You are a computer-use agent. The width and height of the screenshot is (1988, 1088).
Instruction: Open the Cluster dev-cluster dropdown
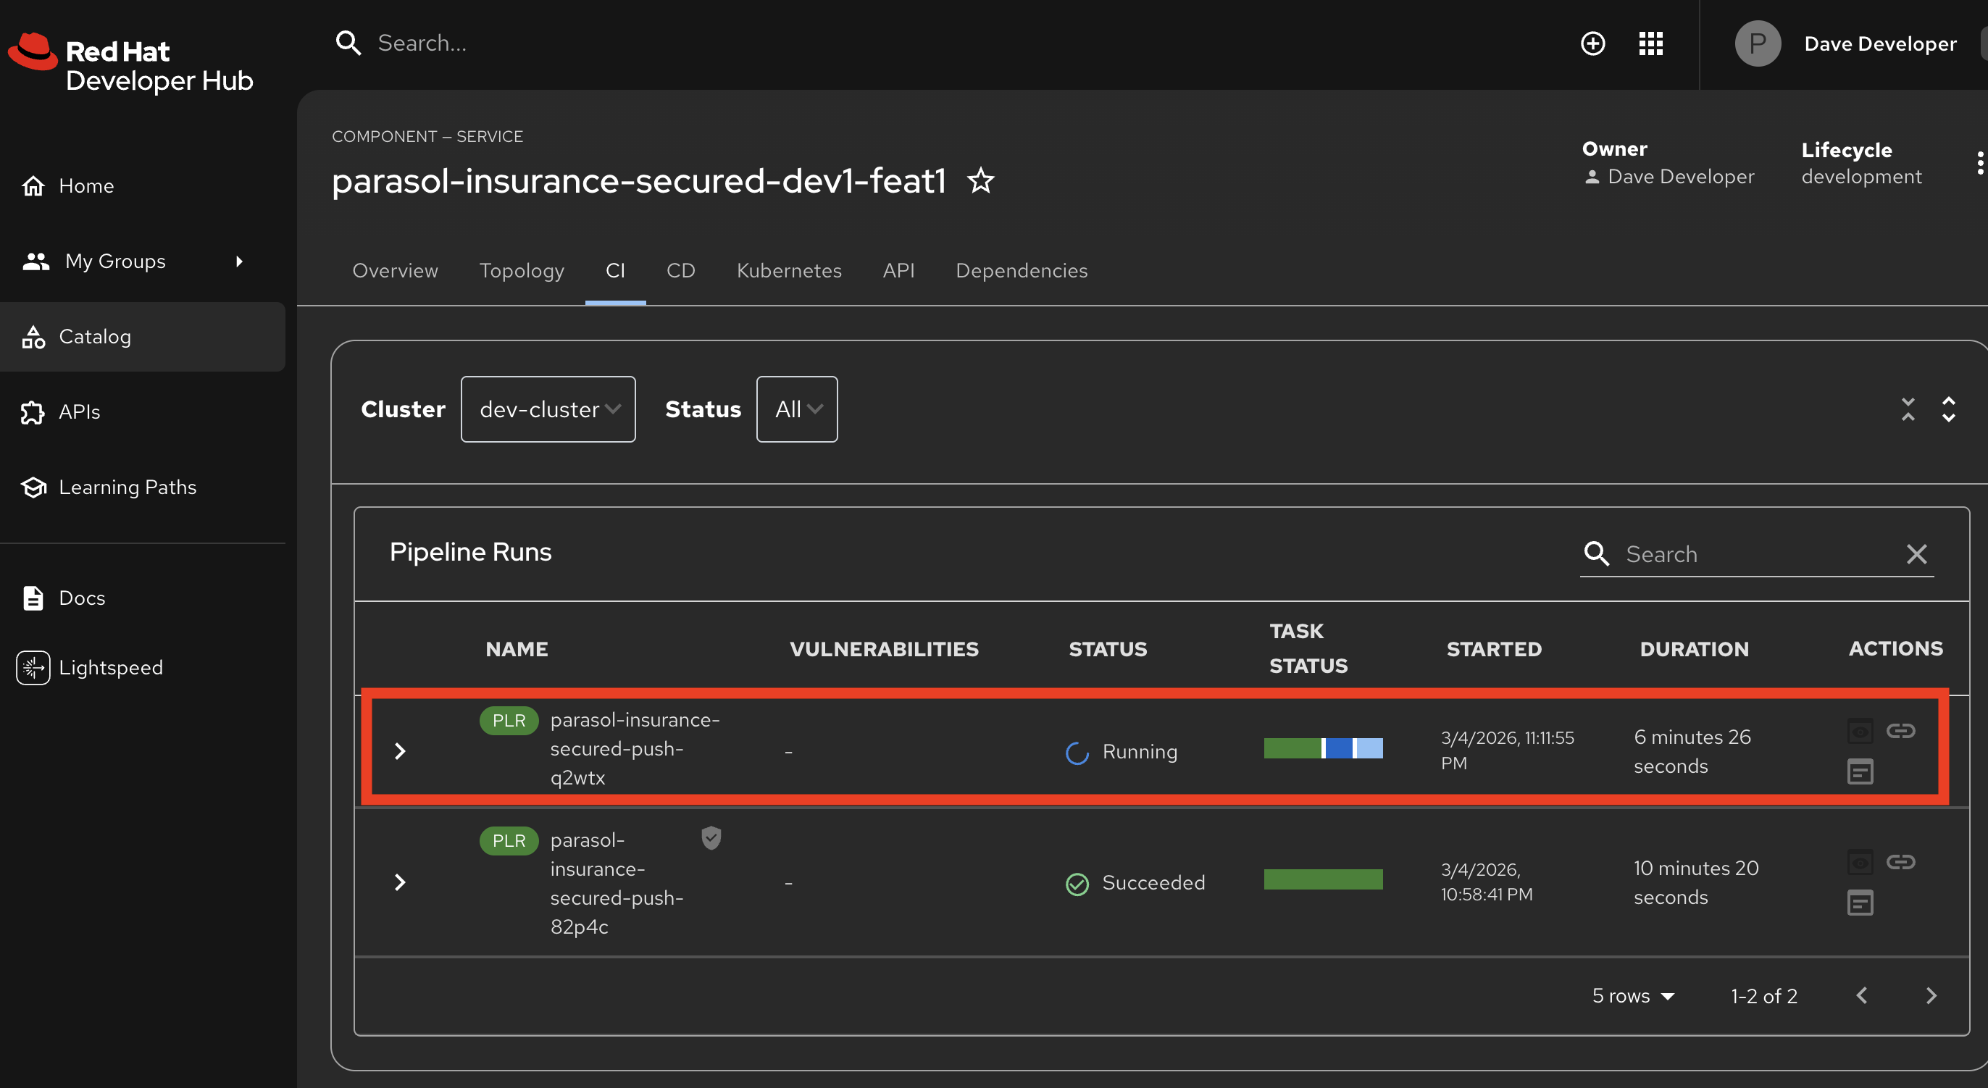tap(548, 409)
